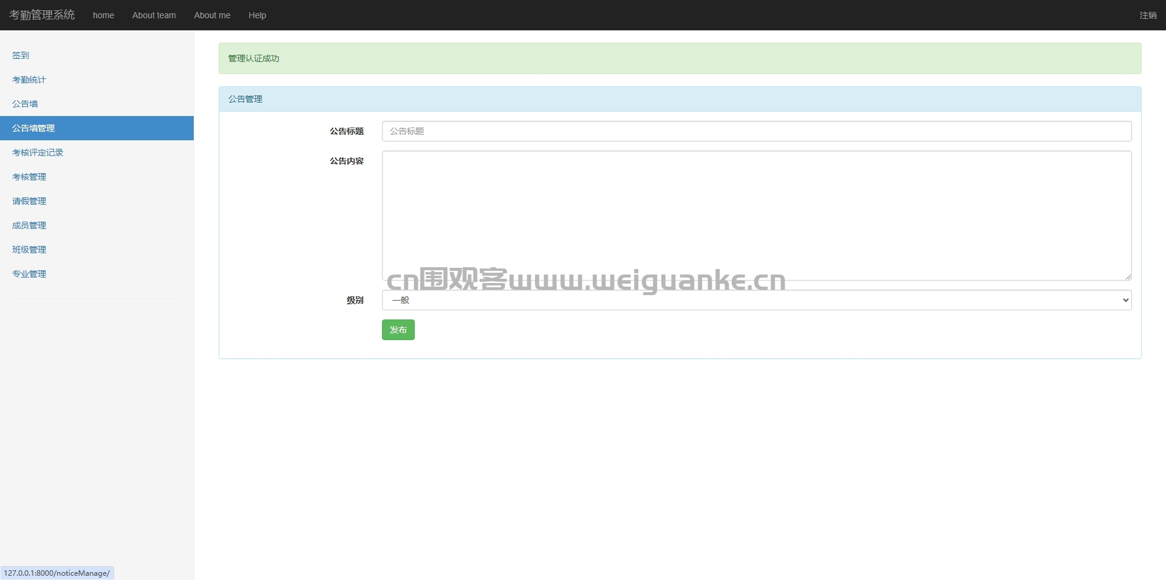Open the About me page
This screenshot has height=580, width=1166.
[212, 15]
